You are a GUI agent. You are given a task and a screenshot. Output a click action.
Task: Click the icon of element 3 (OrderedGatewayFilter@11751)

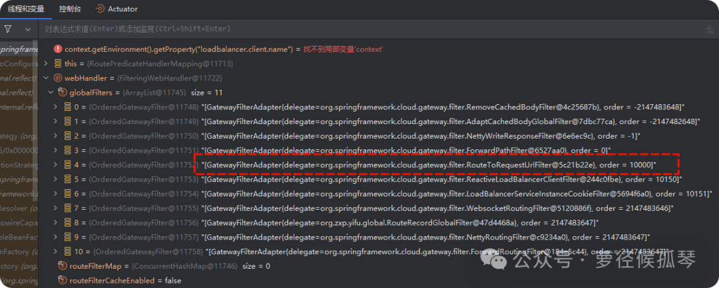68,151
